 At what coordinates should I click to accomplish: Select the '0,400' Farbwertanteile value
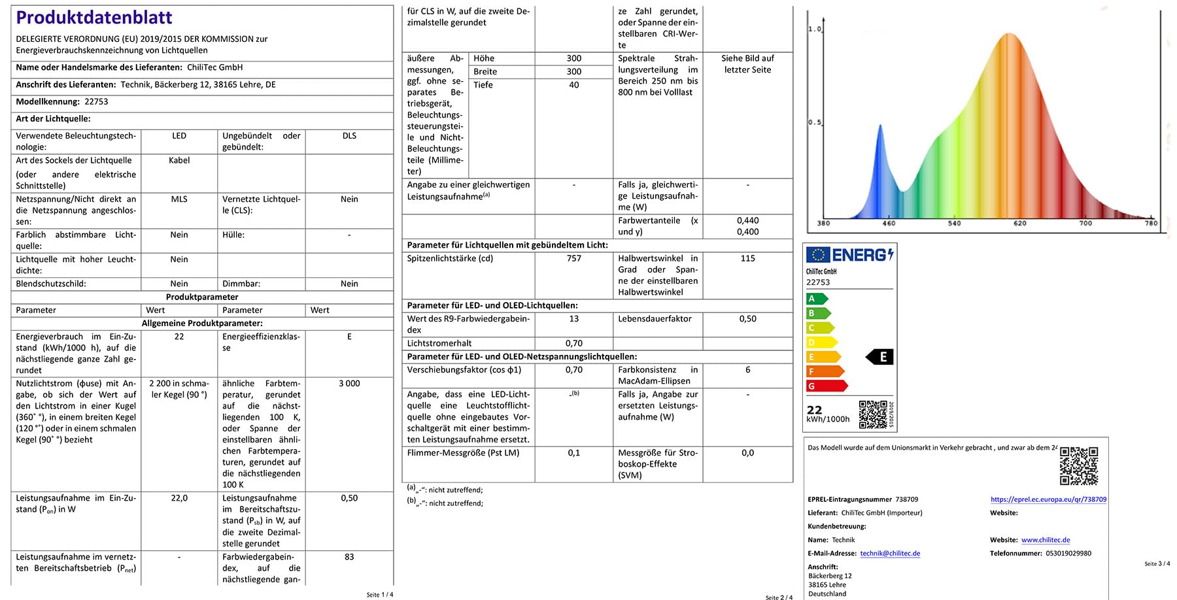pos(748,232)
